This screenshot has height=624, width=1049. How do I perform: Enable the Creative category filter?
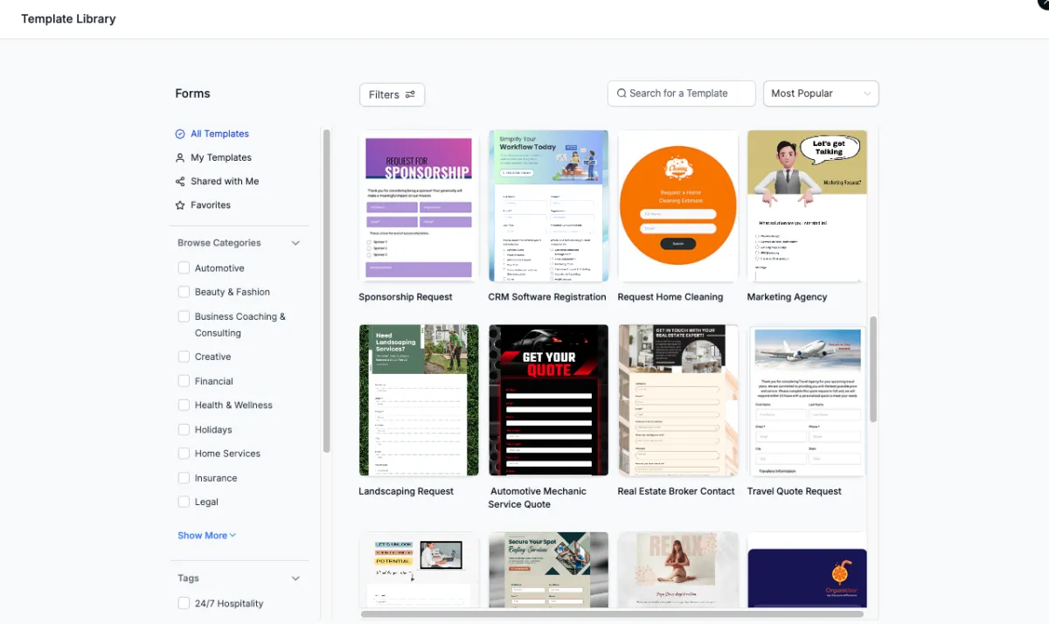click(184, 357)
